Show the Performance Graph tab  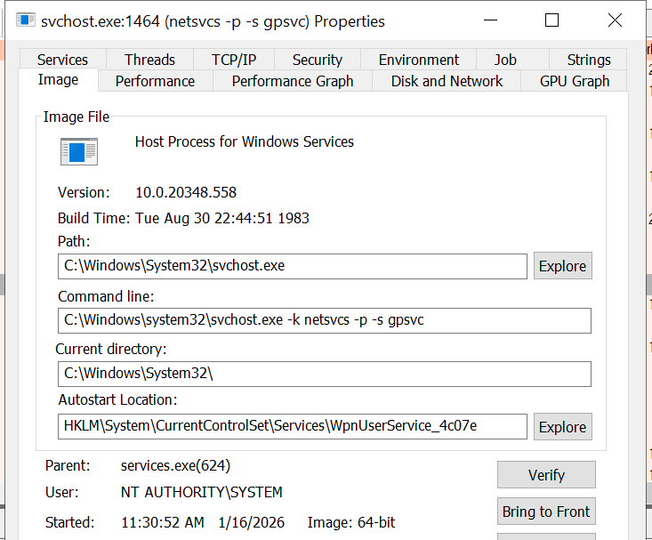tap(293, 81)
